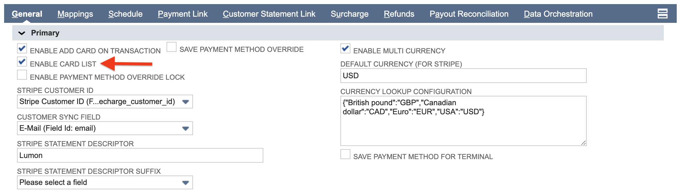Switch to the Mappings tab

[x=75, y=14]
